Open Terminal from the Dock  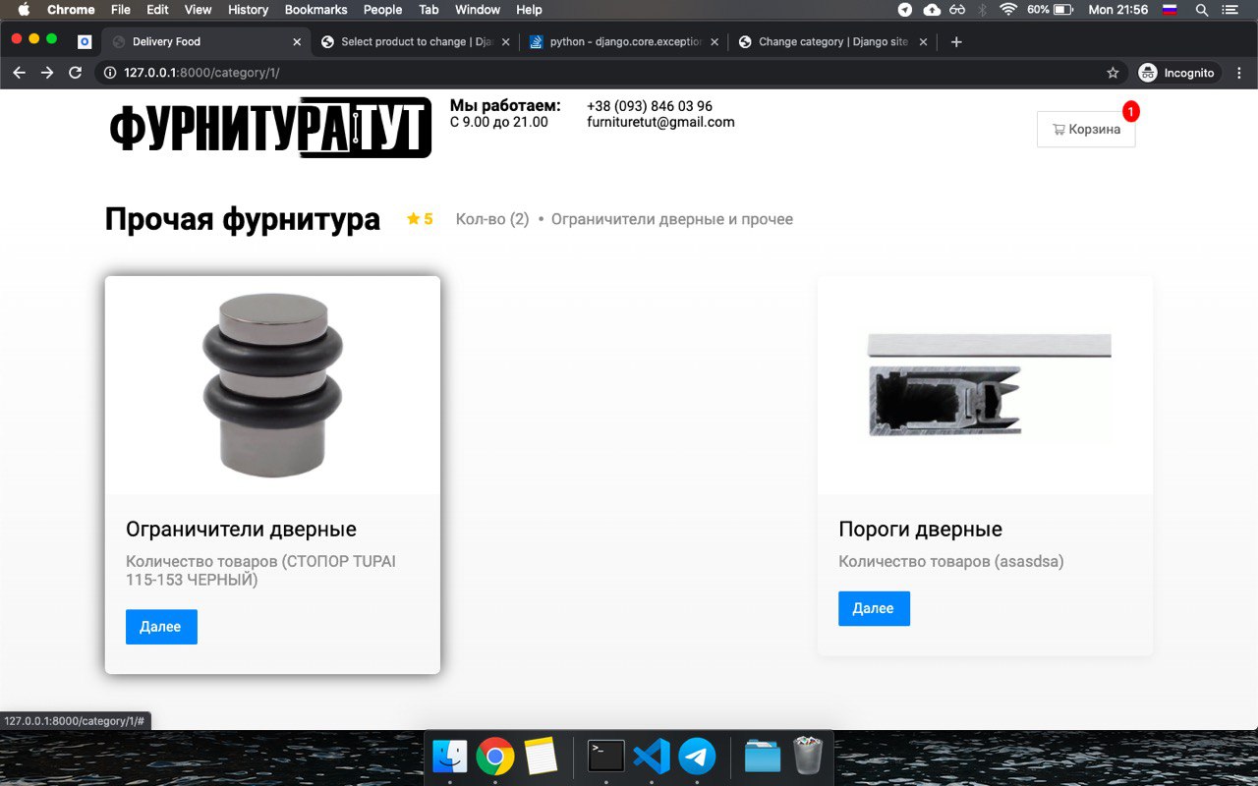pos(605,756)
